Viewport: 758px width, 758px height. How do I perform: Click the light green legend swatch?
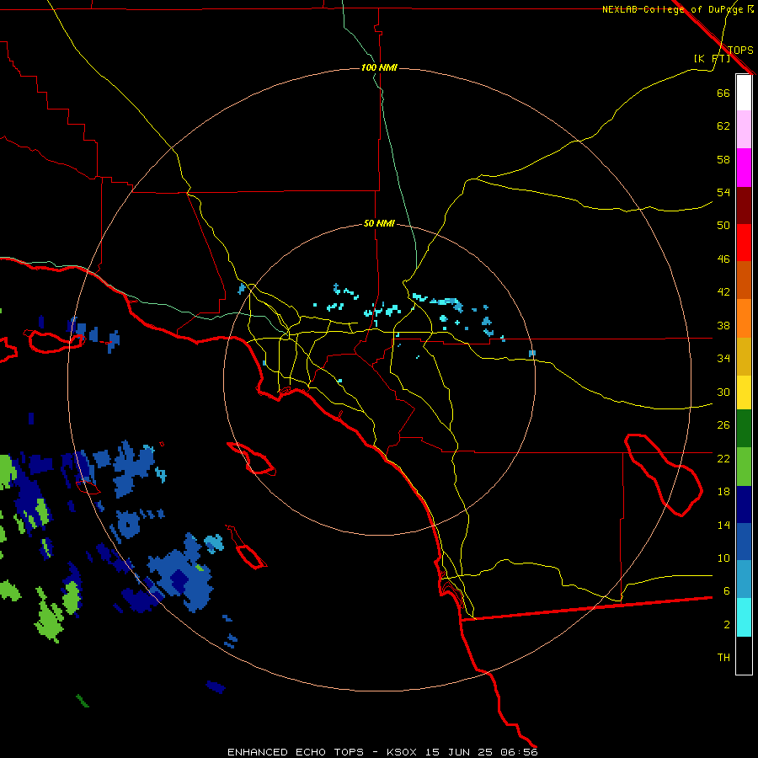click(744, 467)
